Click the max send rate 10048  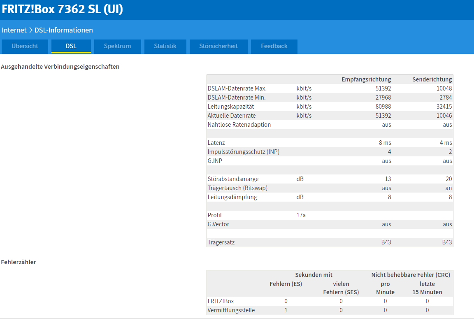click(444, 88)
